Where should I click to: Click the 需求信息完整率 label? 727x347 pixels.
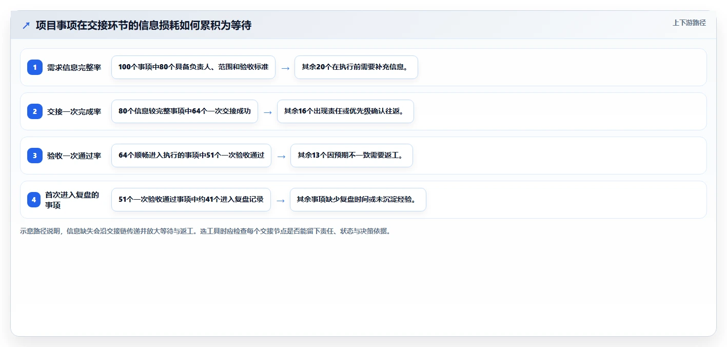pos(74,67)
